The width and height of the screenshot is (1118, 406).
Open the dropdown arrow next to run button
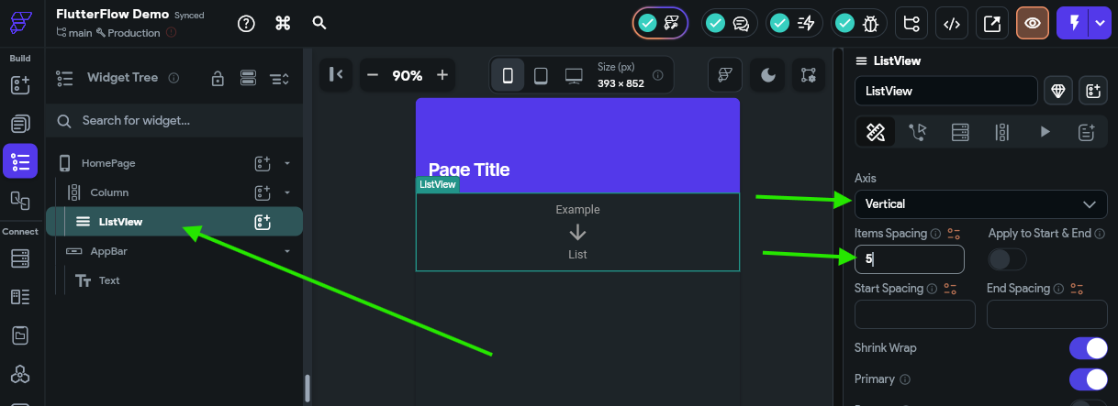[x=1101, y=24]
